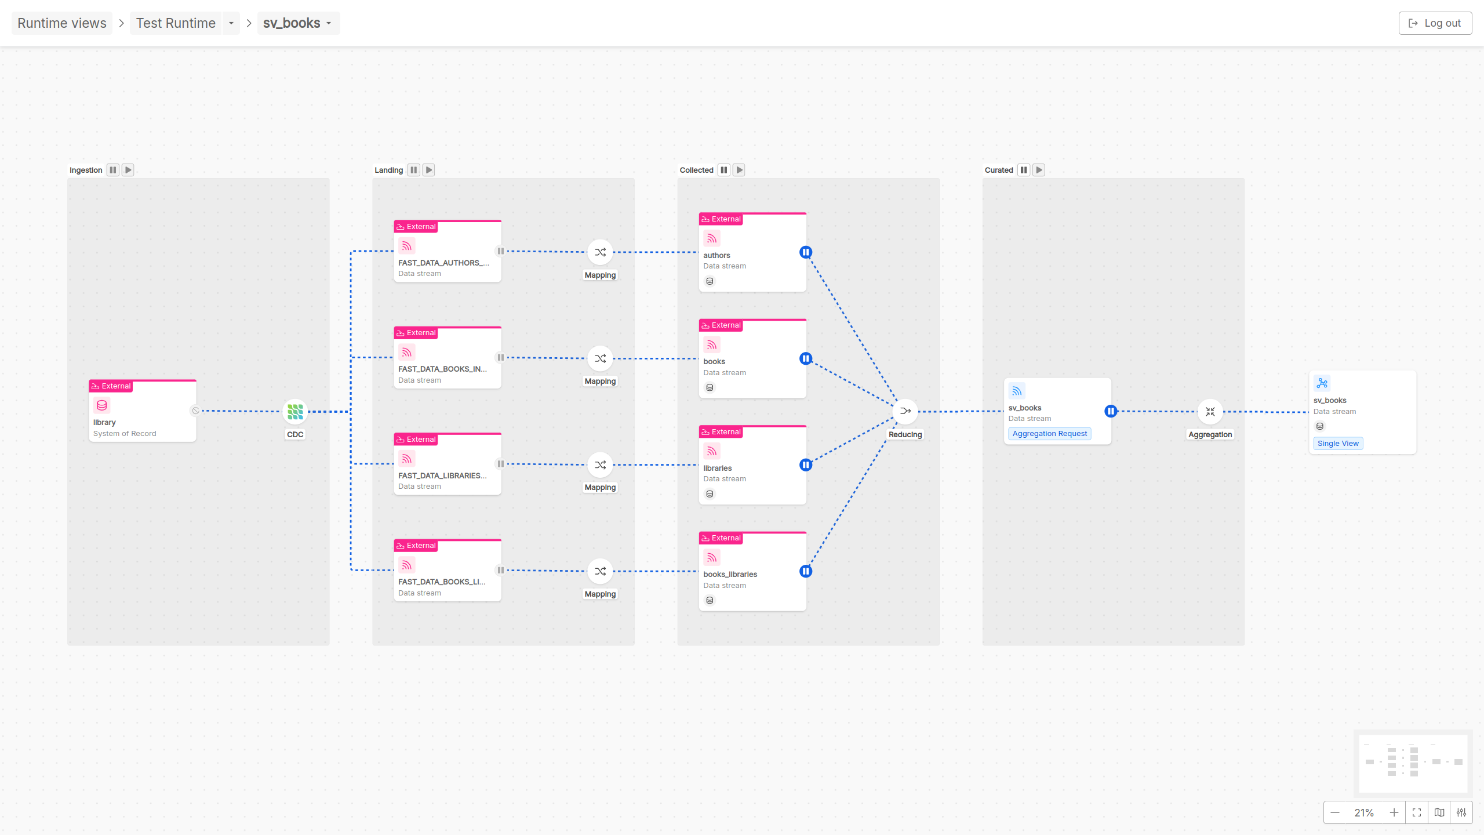Screen dimensions: 1484x835
Task: Select the Collected stage tab area
Action: (x=696, y=169)
